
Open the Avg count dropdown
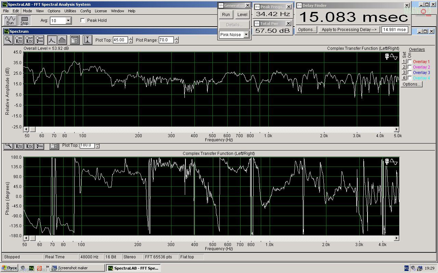click(x=68, y=20)
